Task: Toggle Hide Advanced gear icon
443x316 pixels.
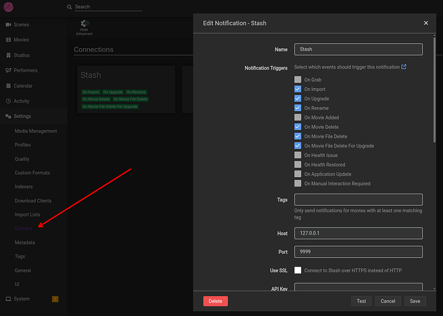Action: (84, 24)
